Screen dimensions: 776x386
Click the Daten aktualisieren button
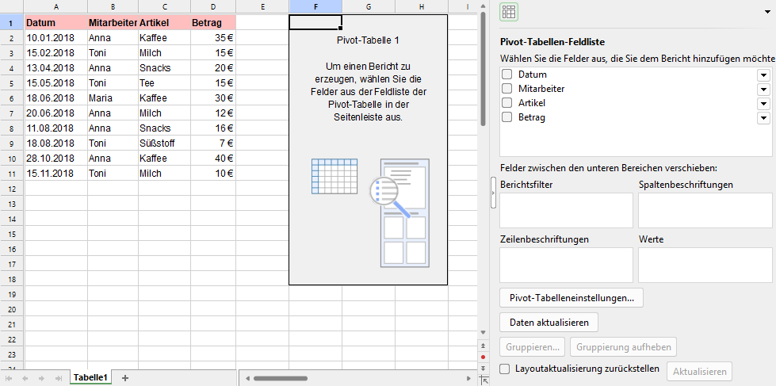click(x=549, y=322)
